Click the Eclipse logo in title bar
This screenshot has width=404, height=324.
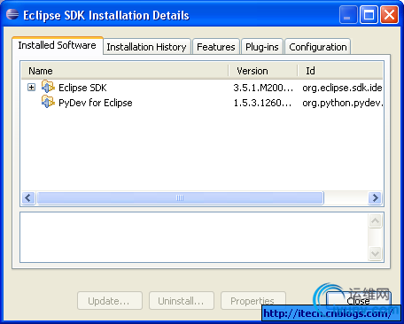pos(12,14)
